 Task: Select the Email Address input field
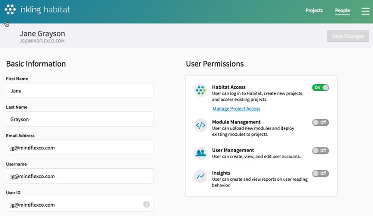pos(80,147)
